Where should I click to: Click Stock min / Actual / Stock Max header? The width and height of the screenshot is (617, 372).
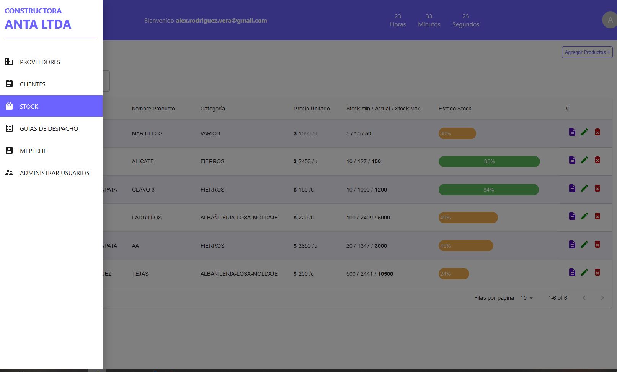pos(383,109)
